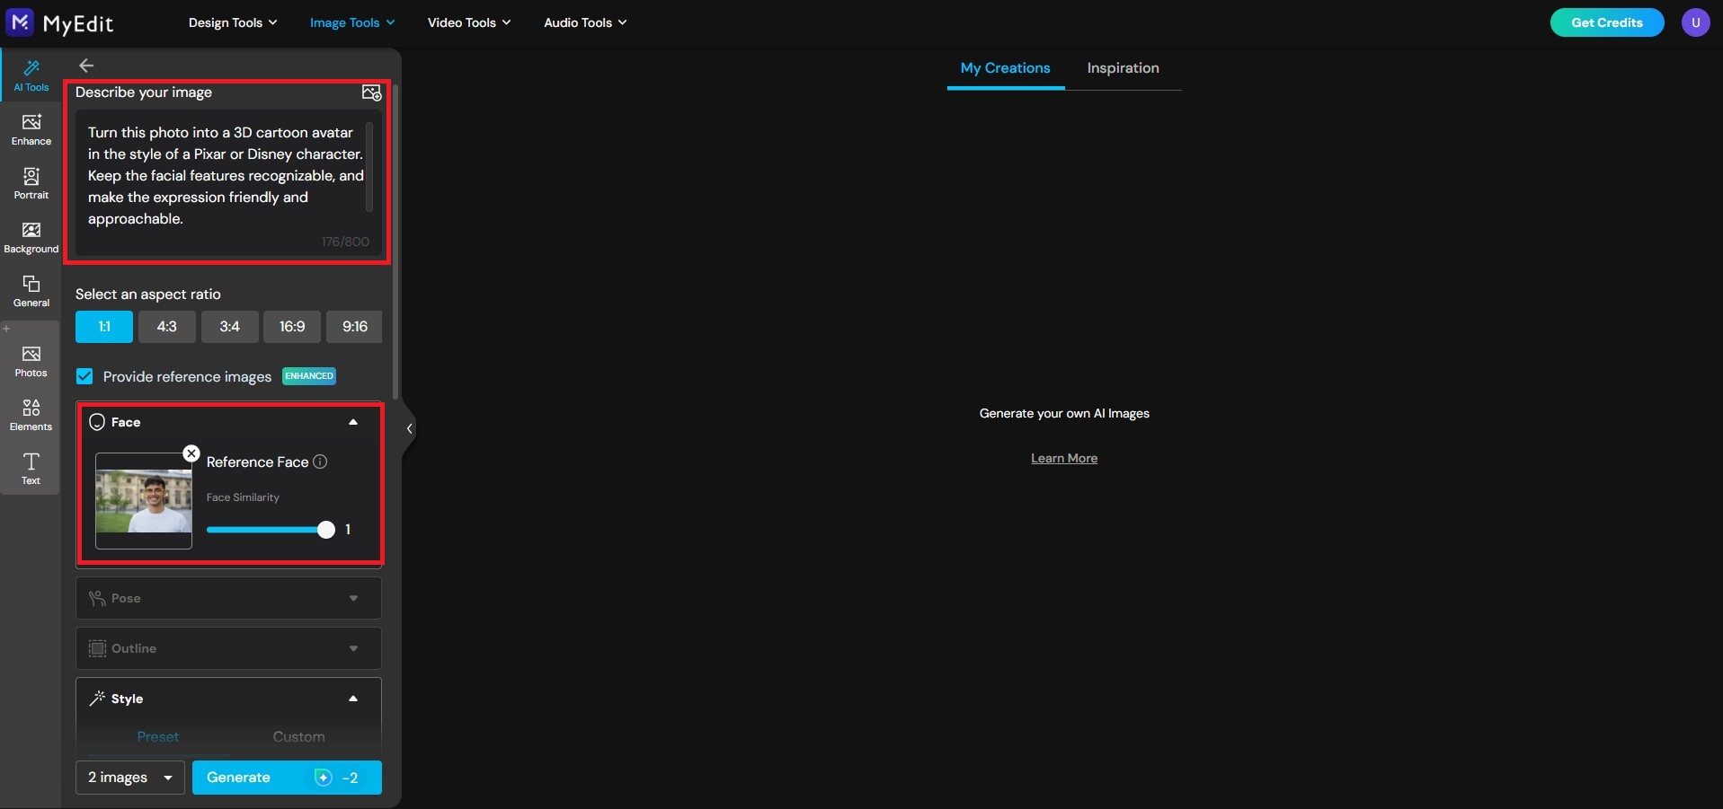Open the Portrait tools
The height and width of the screenshot is (809, 1723).
pyautogui.click(x=31, y=183)
